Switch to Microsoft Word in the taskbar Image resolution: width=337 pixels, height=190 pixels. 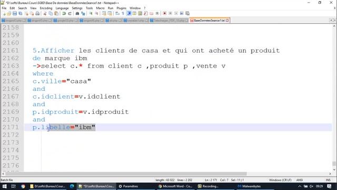[x=175, y=186]
